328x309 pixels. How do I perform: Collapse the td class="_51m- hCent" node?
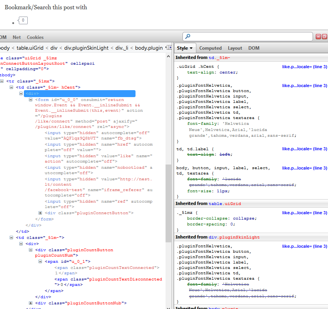click(x=11, y=87)
